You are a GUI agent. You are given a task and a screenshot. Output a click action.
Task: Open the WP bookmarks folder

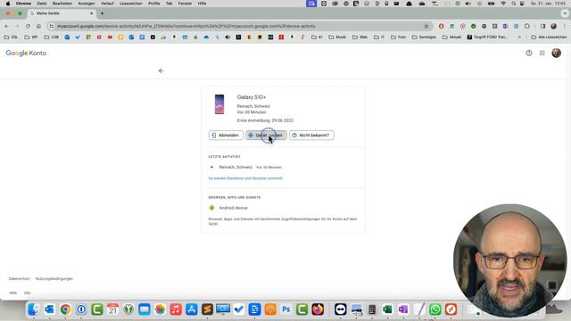31,37
